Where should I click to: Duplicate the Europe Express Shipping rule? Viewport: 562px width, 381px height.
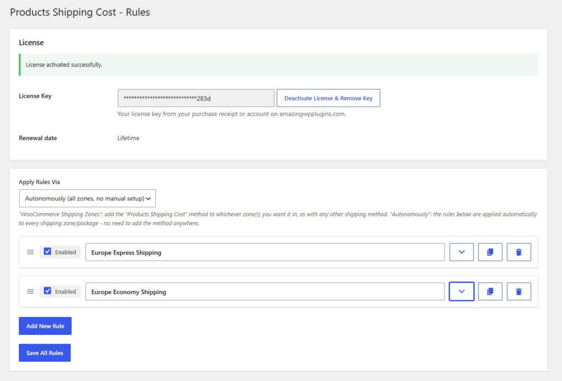(x=490, y=252)
